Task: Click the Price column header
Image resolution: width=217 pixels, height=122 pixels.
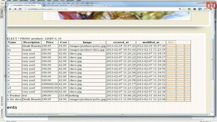Action: pyautogui.click(x=50, y=42)
